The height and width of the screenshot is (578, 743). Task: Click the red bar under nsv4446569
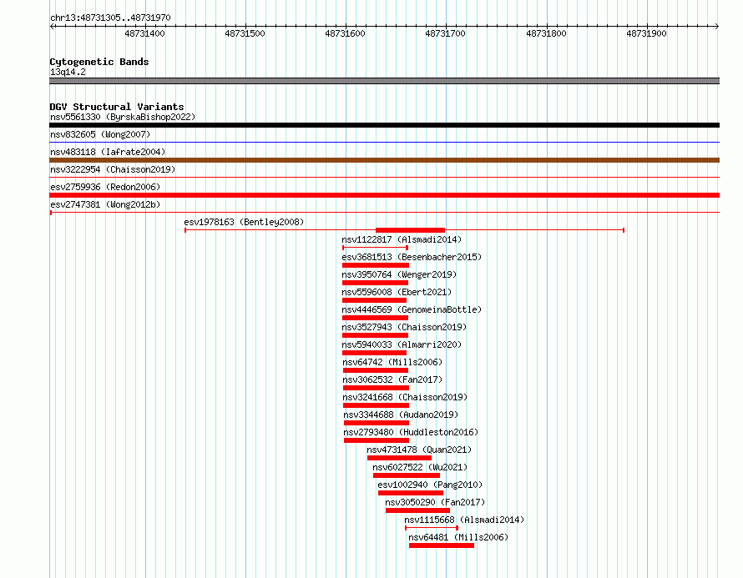[x=376, y=318]
